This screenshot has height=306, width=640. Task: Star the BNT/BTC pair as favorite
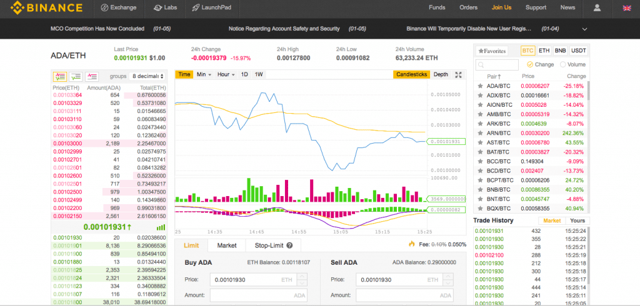481,199
